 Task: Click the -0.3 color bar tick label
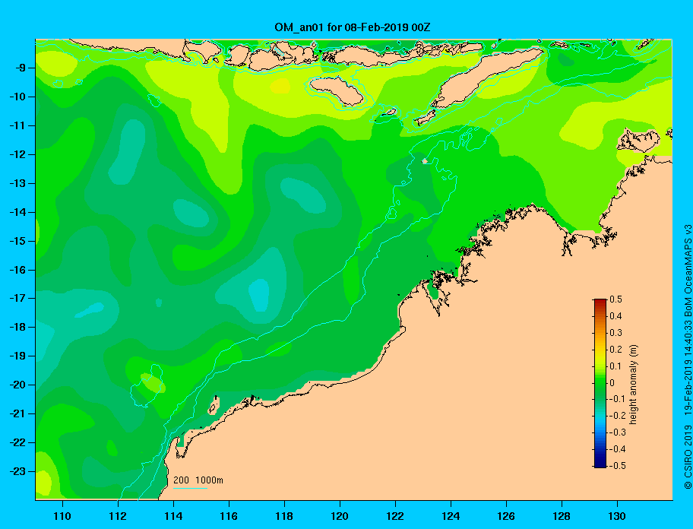pos(618,432)
